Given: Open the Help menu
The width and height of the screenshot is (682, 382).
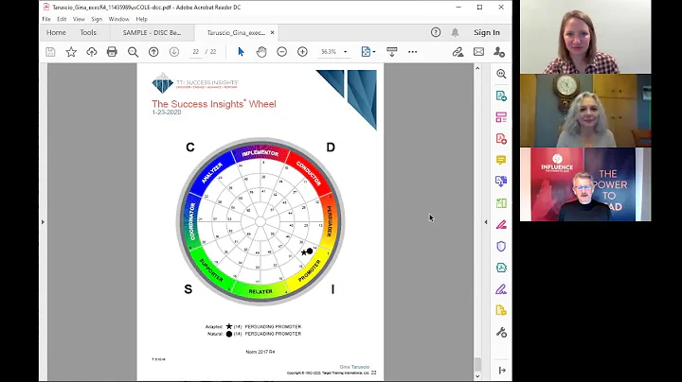Looking at the screenshot, I should click(x=142, y=19).
